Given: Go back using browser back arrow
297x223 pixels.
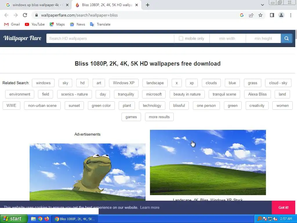Looking at the screenshot, I should (6, 15).
